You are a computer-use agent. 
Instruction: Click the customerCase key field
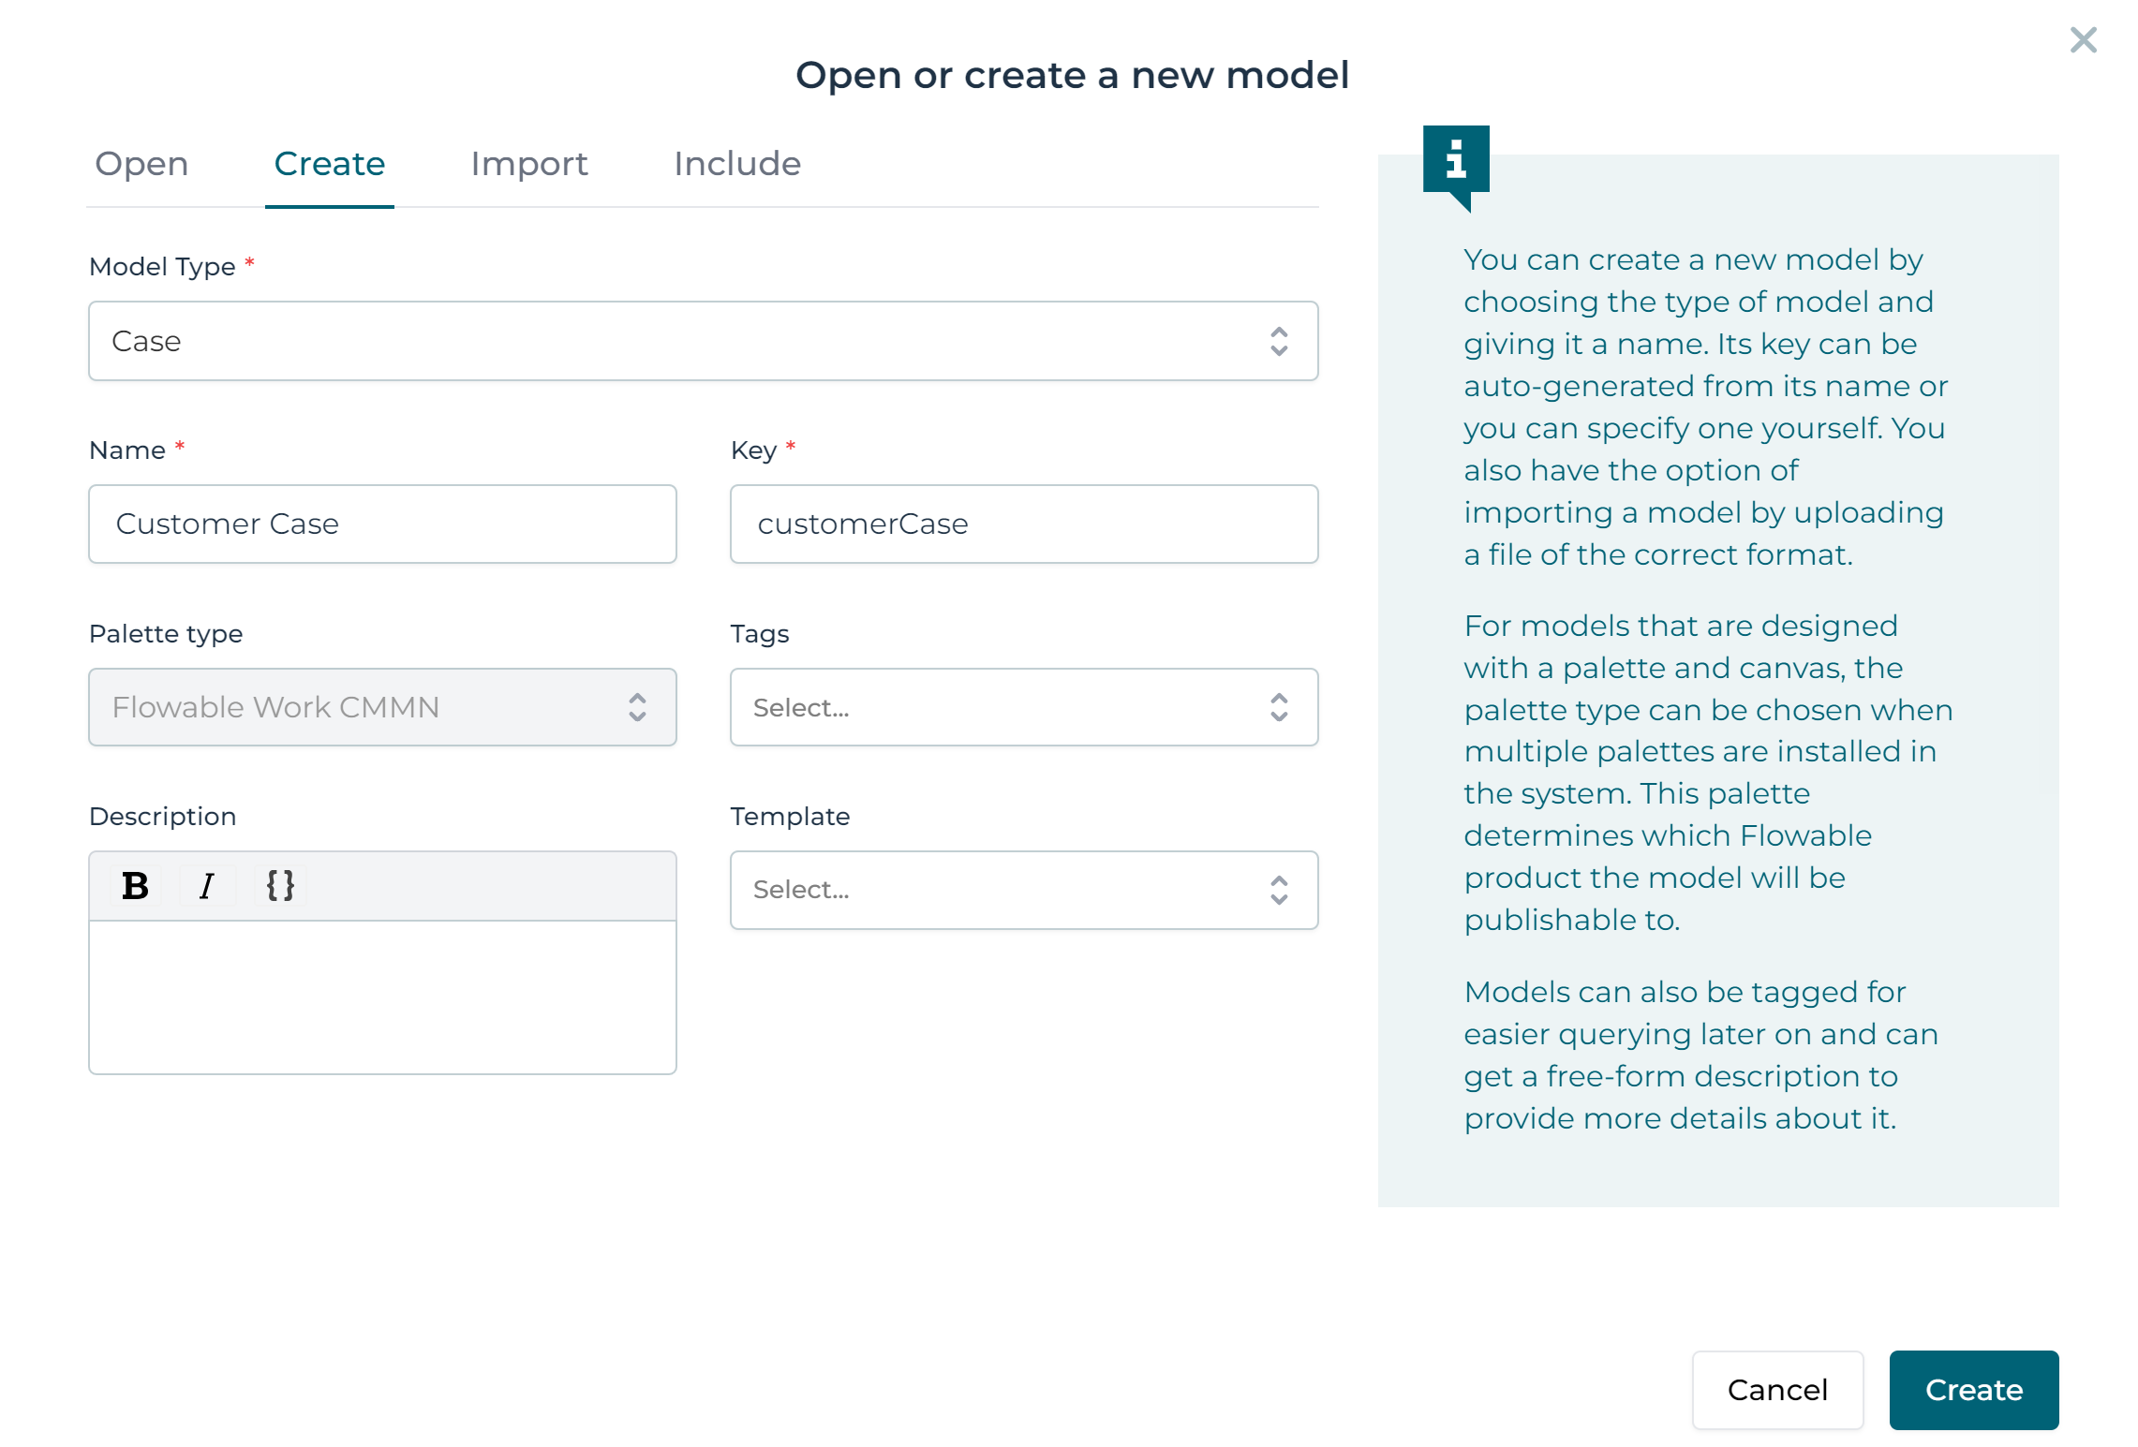1024,524
